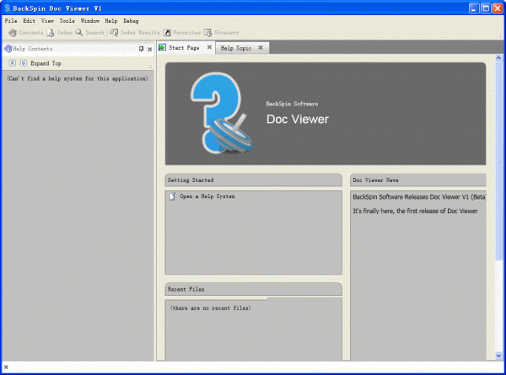Viewport: 506px width, 375px height.
Task: Click the expand-all down-arrow icon in Help Contents
Action: (x=24, y=63)
